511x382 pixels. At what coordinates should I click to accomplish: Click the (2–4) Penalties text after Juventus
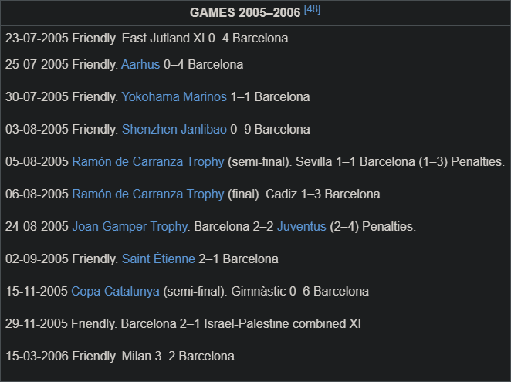pyautogui.click(x=373, y=227)
